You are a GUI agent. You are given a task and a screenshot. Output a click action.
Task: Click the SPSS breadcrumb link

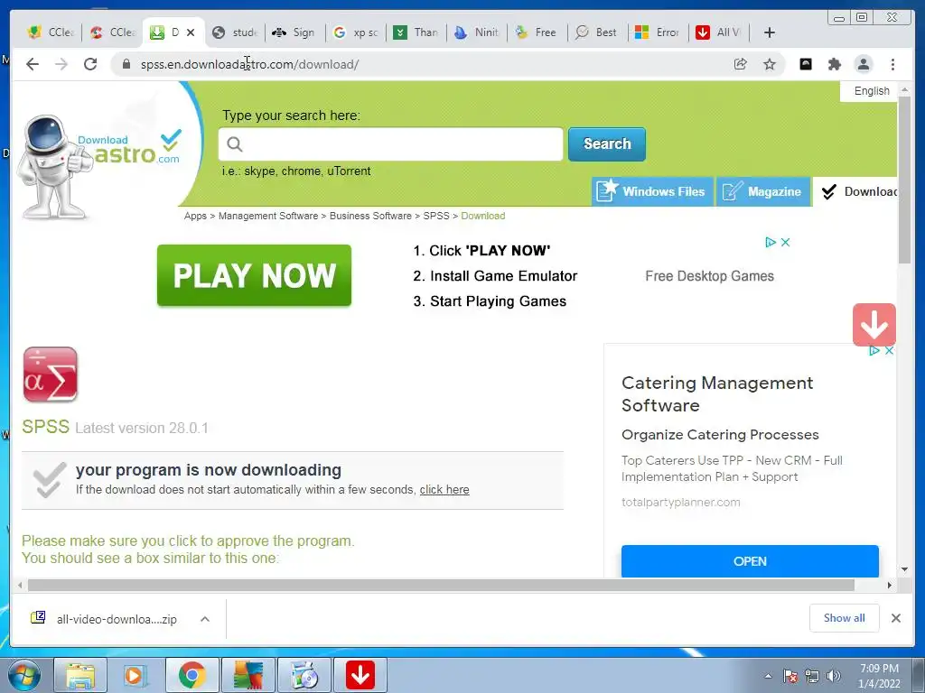pyautogui.click(x=436, y=216)
